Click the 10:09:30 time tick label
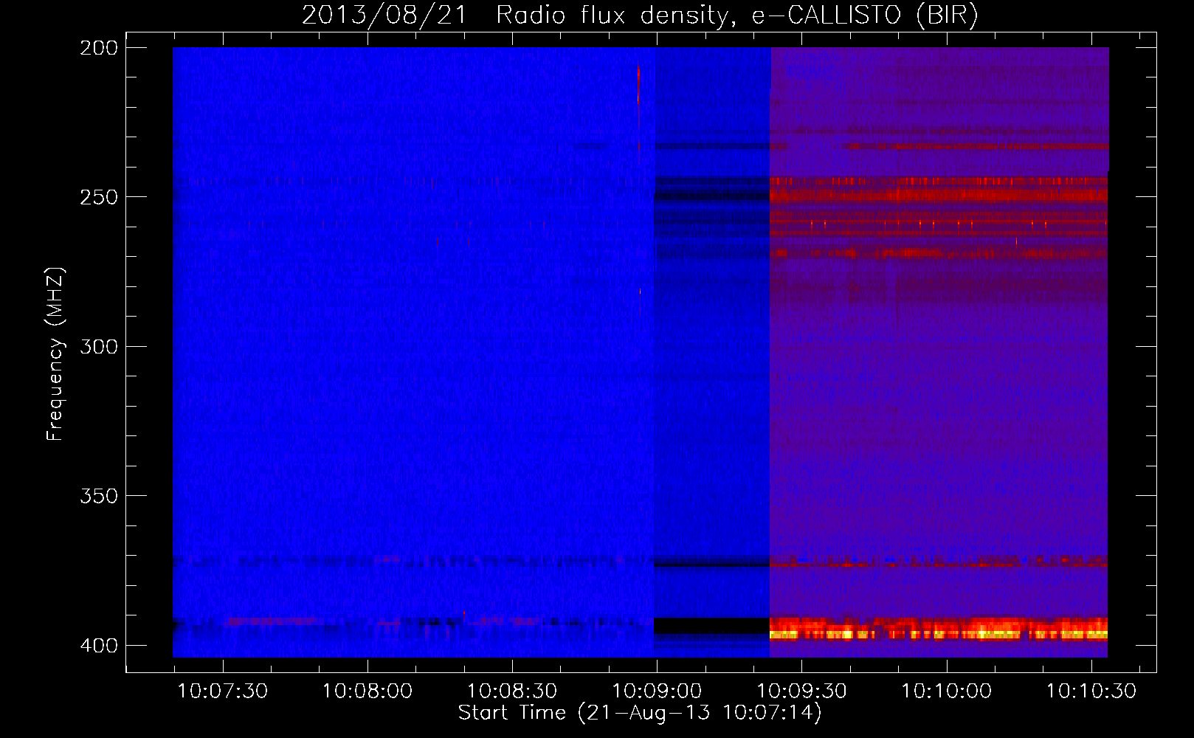The image size is (1194, 738). pyautogui.click(x=802, y=691)
